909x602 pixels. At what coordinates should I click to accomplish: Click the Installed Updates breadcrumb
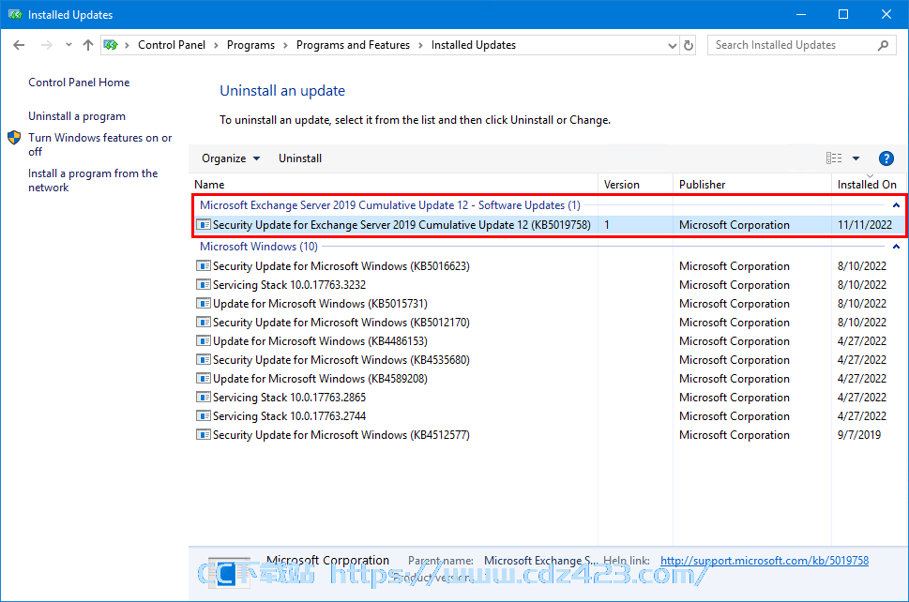click(474, 45)
